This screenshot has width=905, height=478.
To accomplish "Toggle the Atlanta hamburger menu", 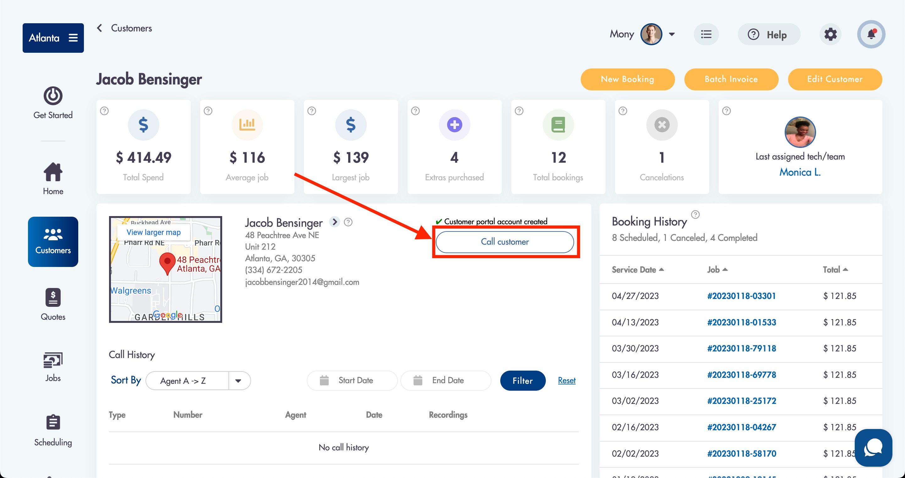I will 73,38.
